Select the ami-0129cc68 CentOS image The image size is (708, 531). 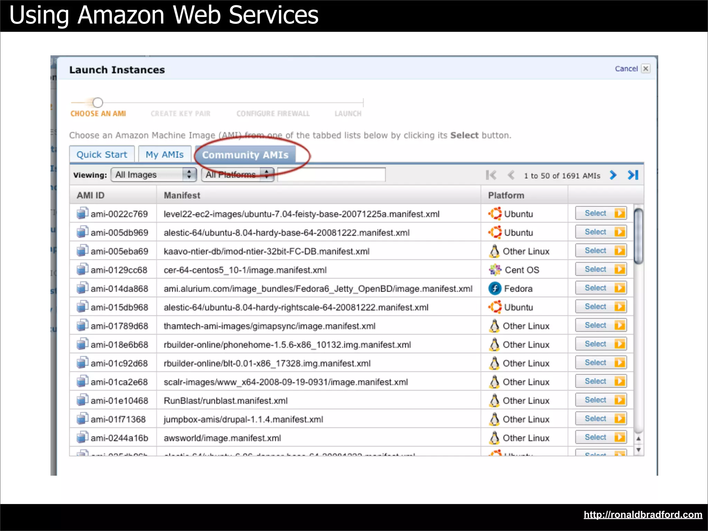pyautogui.click(x=601, y=269)
